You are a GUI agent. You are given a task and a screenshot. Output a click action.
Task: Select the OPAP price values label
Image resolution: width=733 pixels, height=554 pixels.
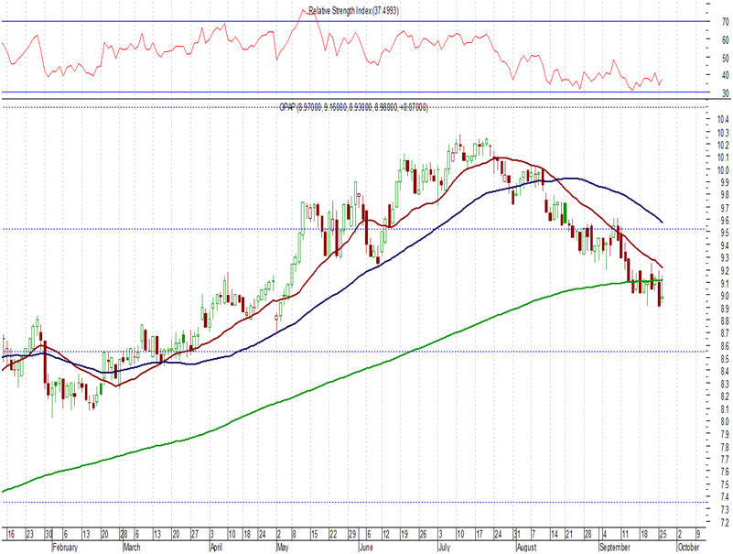(353, 108)
